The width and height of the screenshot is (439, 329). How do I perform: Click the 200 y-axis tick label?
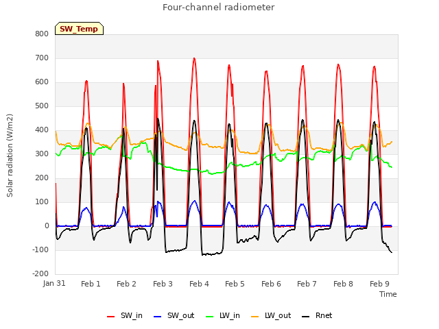click(x=42, y=178)
